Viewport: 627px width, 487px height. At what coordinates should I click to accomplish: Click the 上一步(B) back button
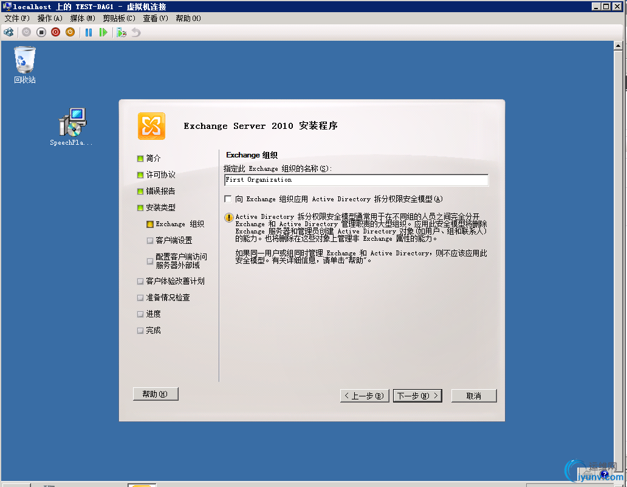[x=365, y=396]
